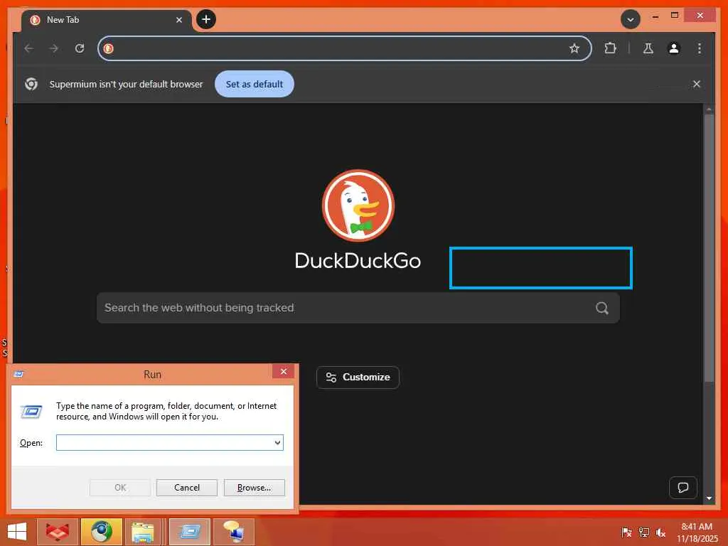Click Cancel in the Run dialog
728x546 pixels.
point(187,488)
